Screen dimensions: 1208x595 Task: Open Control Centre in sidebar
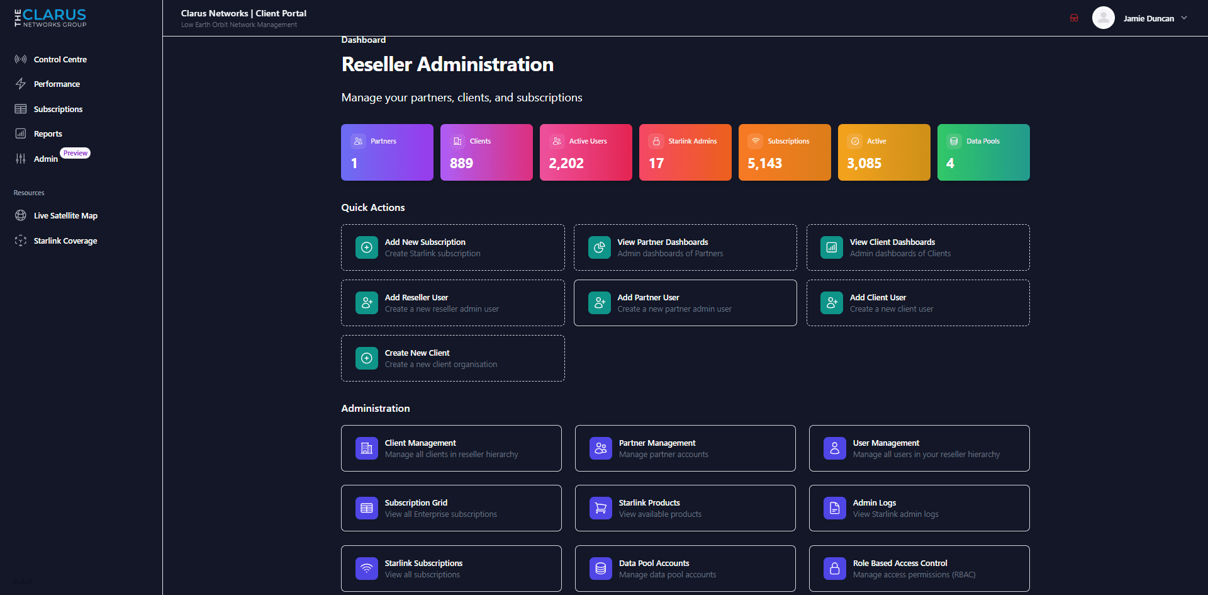(60, 59)
